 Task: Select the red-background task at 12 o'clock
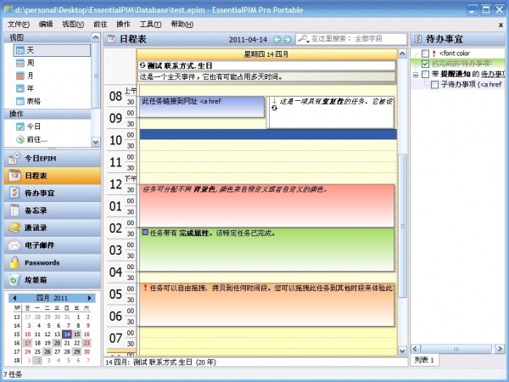point(267,204)
